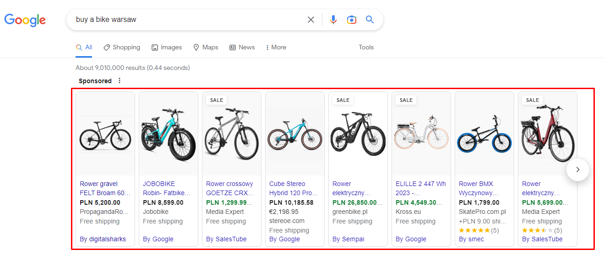Click SALE badge on ELILLE 2 bike
Image resolution: width=604 pixels, height=255 pixels.
(406, 100)
